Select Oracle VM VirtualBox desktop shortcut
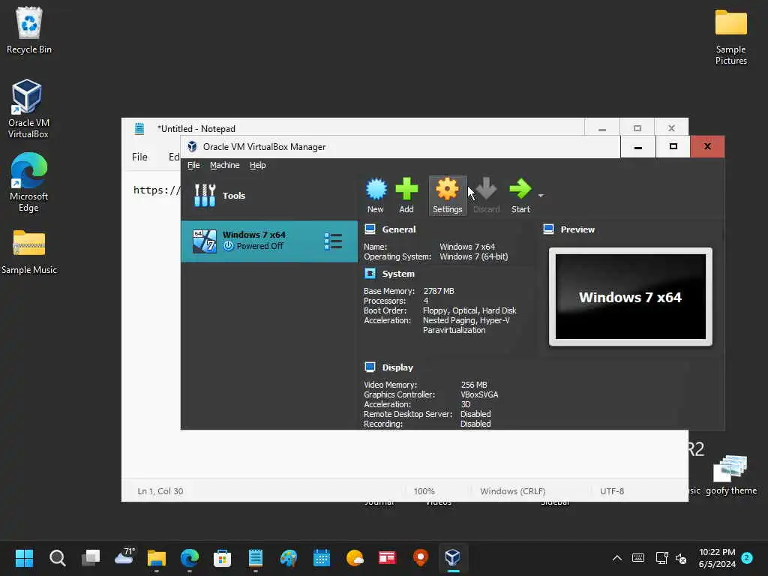This screenshot has height=576, width=768. point(28,109)
